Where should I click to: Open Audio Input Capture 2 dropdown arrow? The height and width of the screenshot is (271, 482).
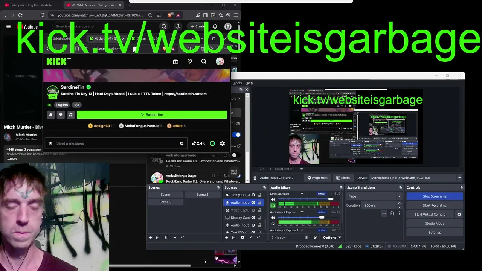pyautogui.click(x=302, y=230)
